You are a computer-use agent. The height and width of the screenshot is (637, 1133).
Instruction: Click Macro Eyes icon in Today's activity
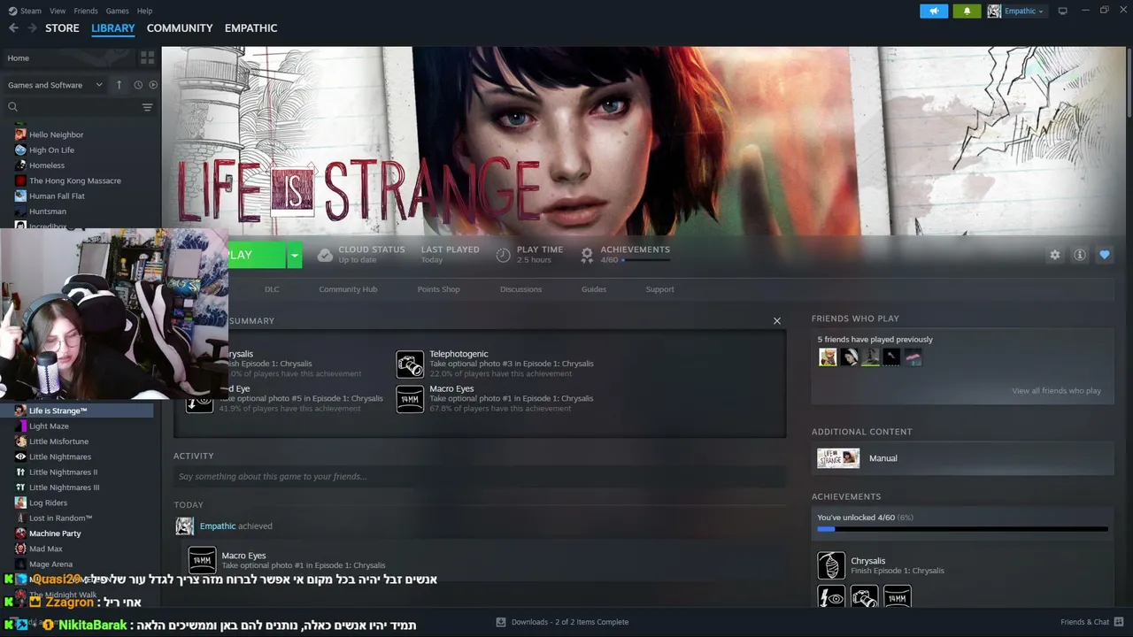point(202,560)
